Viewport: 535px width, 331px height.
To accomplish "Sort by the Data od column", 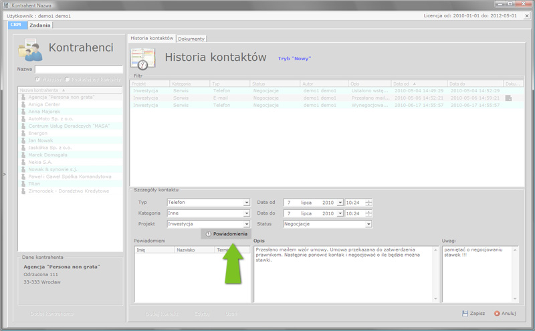I will [x=419, y=84].
